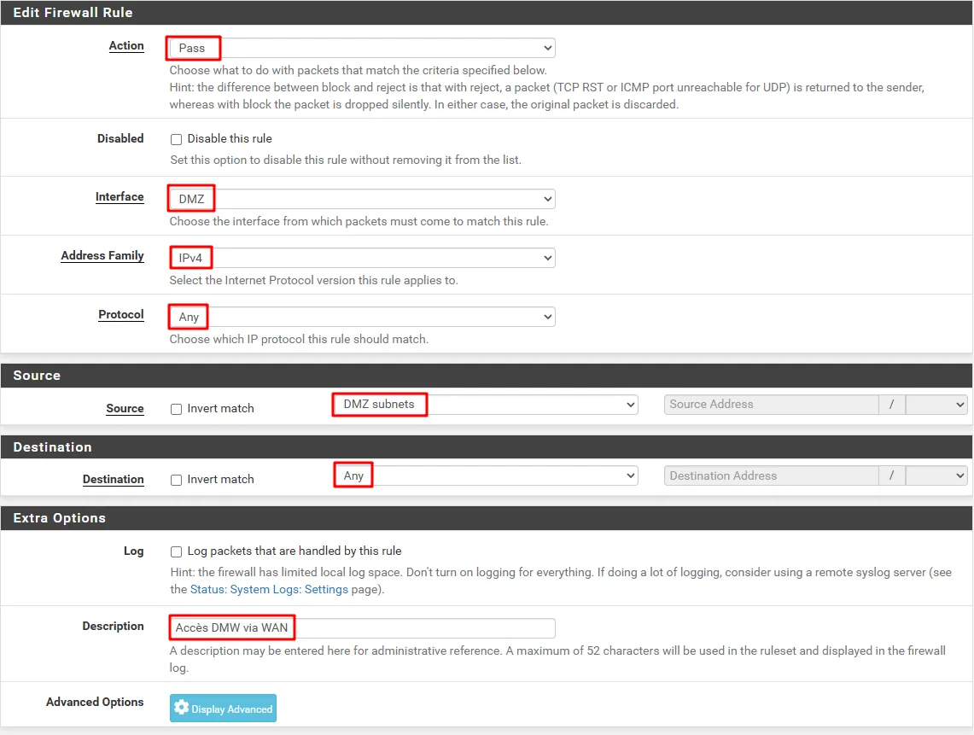Click the Edit Firewall Rule heading

(x=73, y=13)
